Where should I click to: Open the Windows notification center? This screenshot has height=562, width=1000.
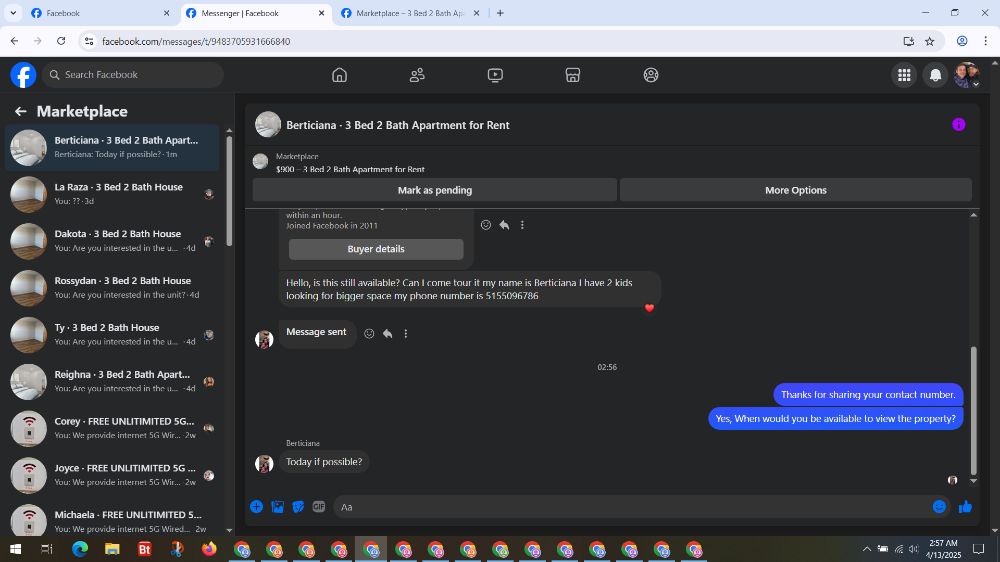(979, 549)
